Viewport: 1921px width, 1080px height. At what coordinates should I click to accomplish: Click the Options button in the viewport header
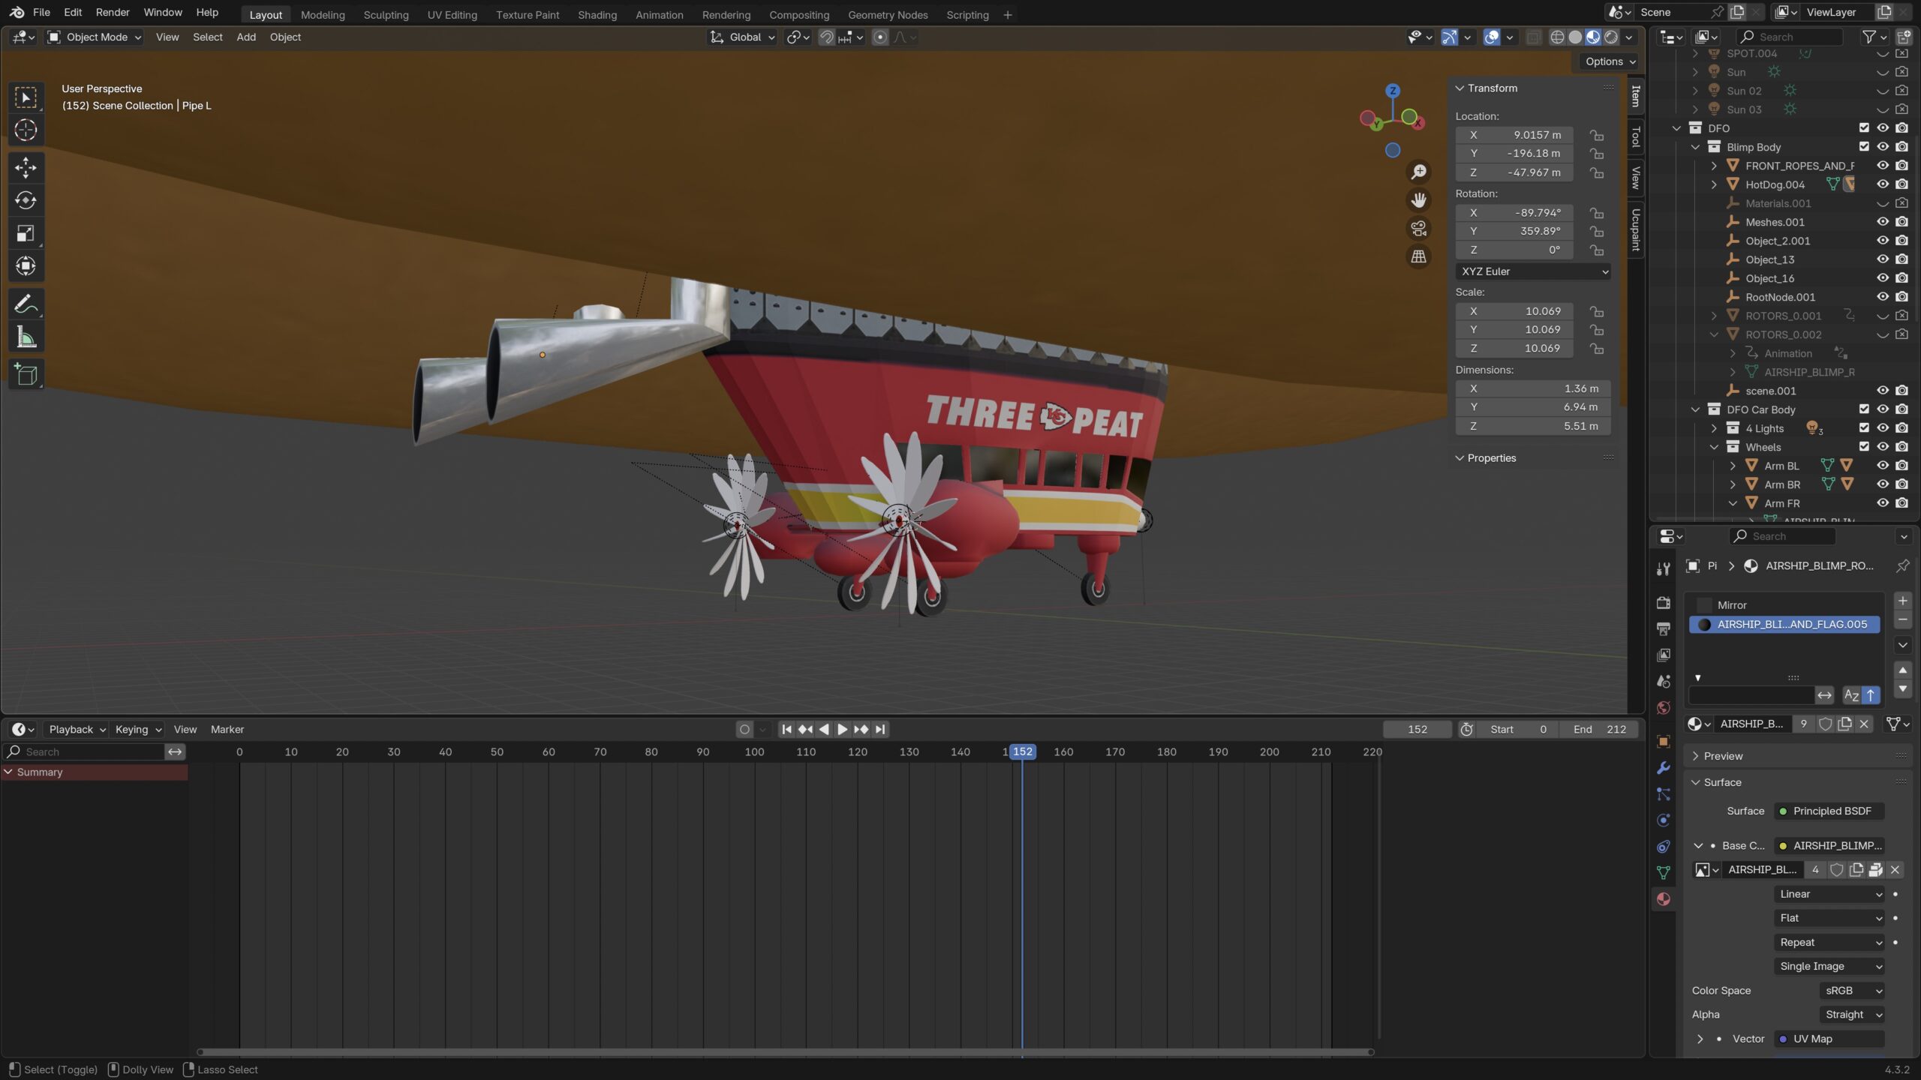point(1607,61)
